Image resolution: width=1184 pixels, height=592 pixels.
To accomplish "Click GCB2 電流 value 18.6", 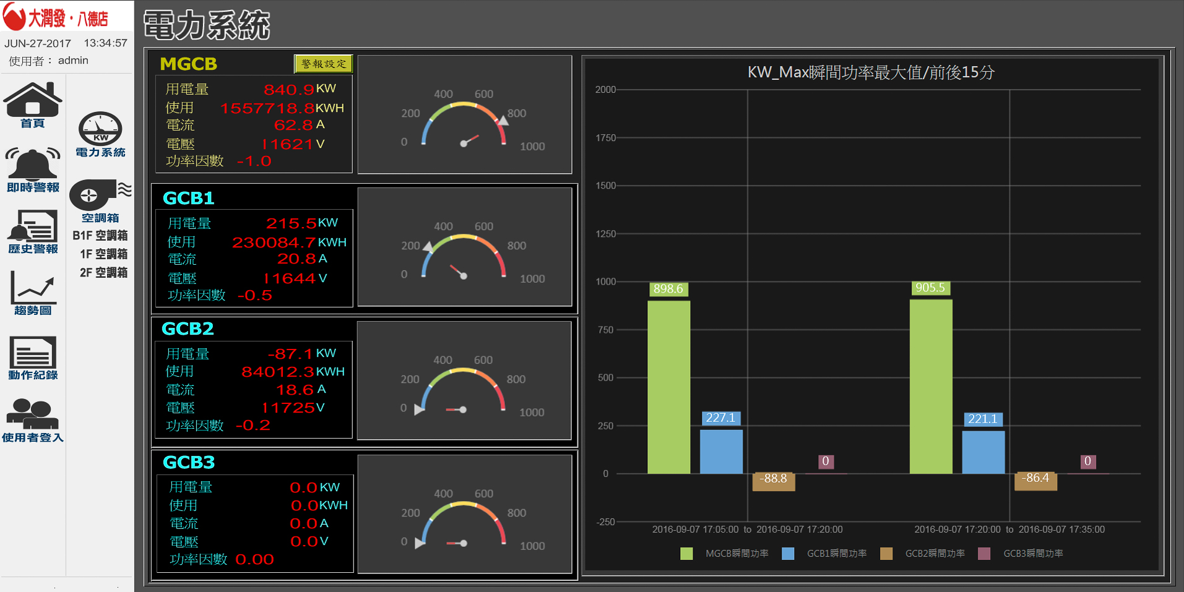I will click(x=295, y=390).
